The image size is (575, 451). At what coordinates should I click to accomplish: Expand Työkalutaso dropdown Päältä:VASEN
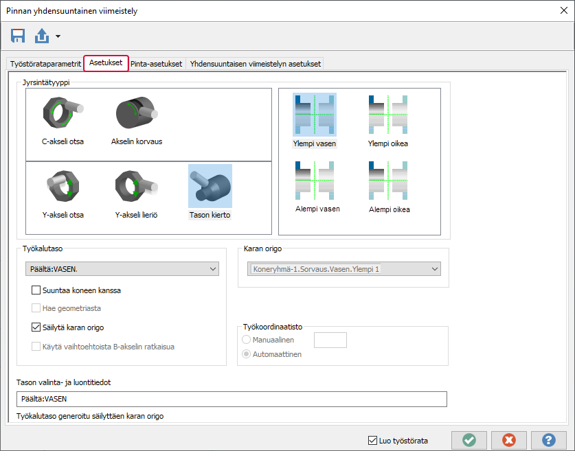pyautogui.click(x=121, y=270)
